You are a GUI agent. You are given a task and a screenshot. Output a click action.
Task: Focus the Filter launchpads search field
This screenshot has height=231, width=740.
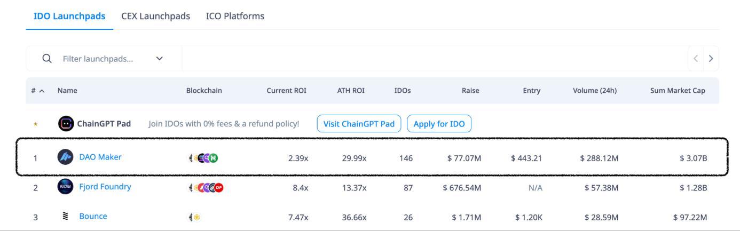click(x=99, y=59)
